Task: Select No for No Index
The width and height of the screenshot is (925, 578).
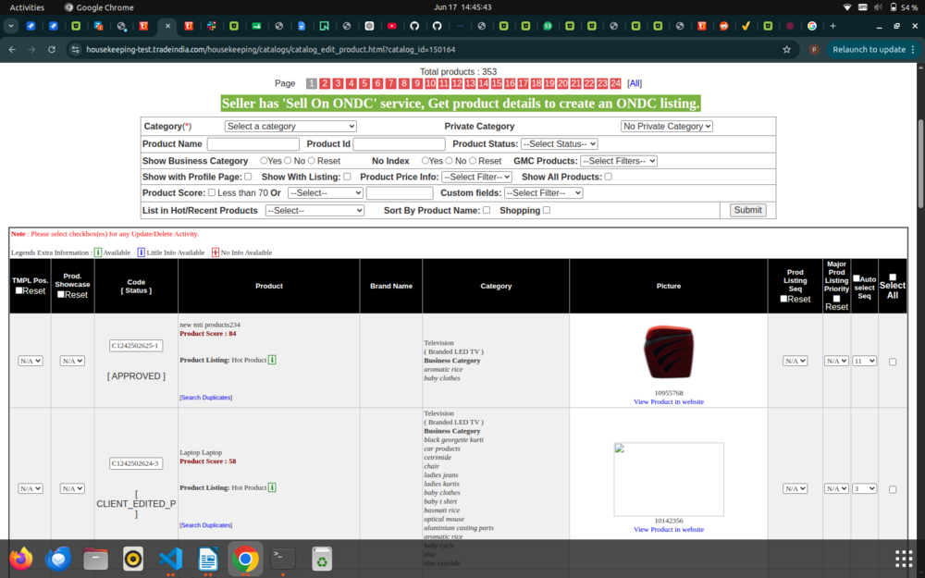Action: [x=450, y=160]
